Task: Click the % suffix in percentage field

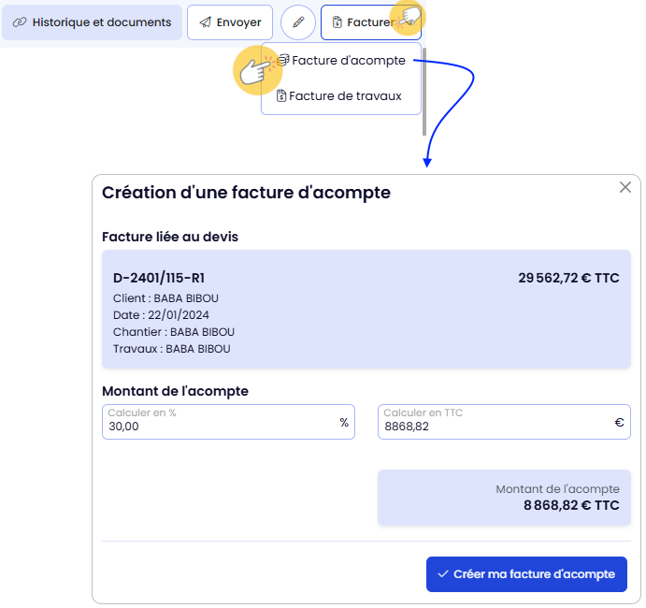Action: click(x=344, y=423)
